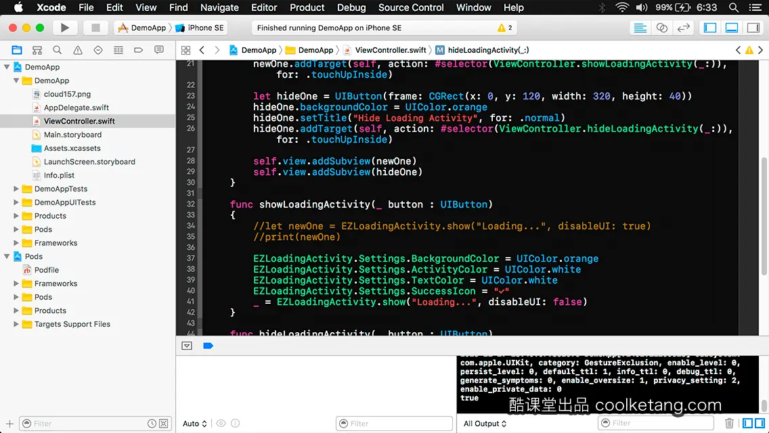Expand the DemoAppTests folder
769x433 pixels.
coord(16,189)
